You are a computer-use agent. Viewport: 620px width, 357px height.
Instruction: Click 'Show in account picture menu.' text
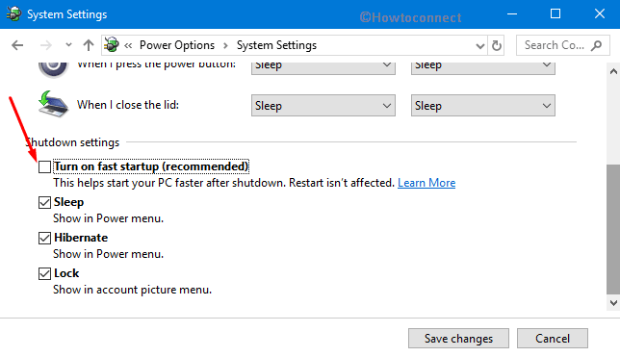(x=133, y=290)
